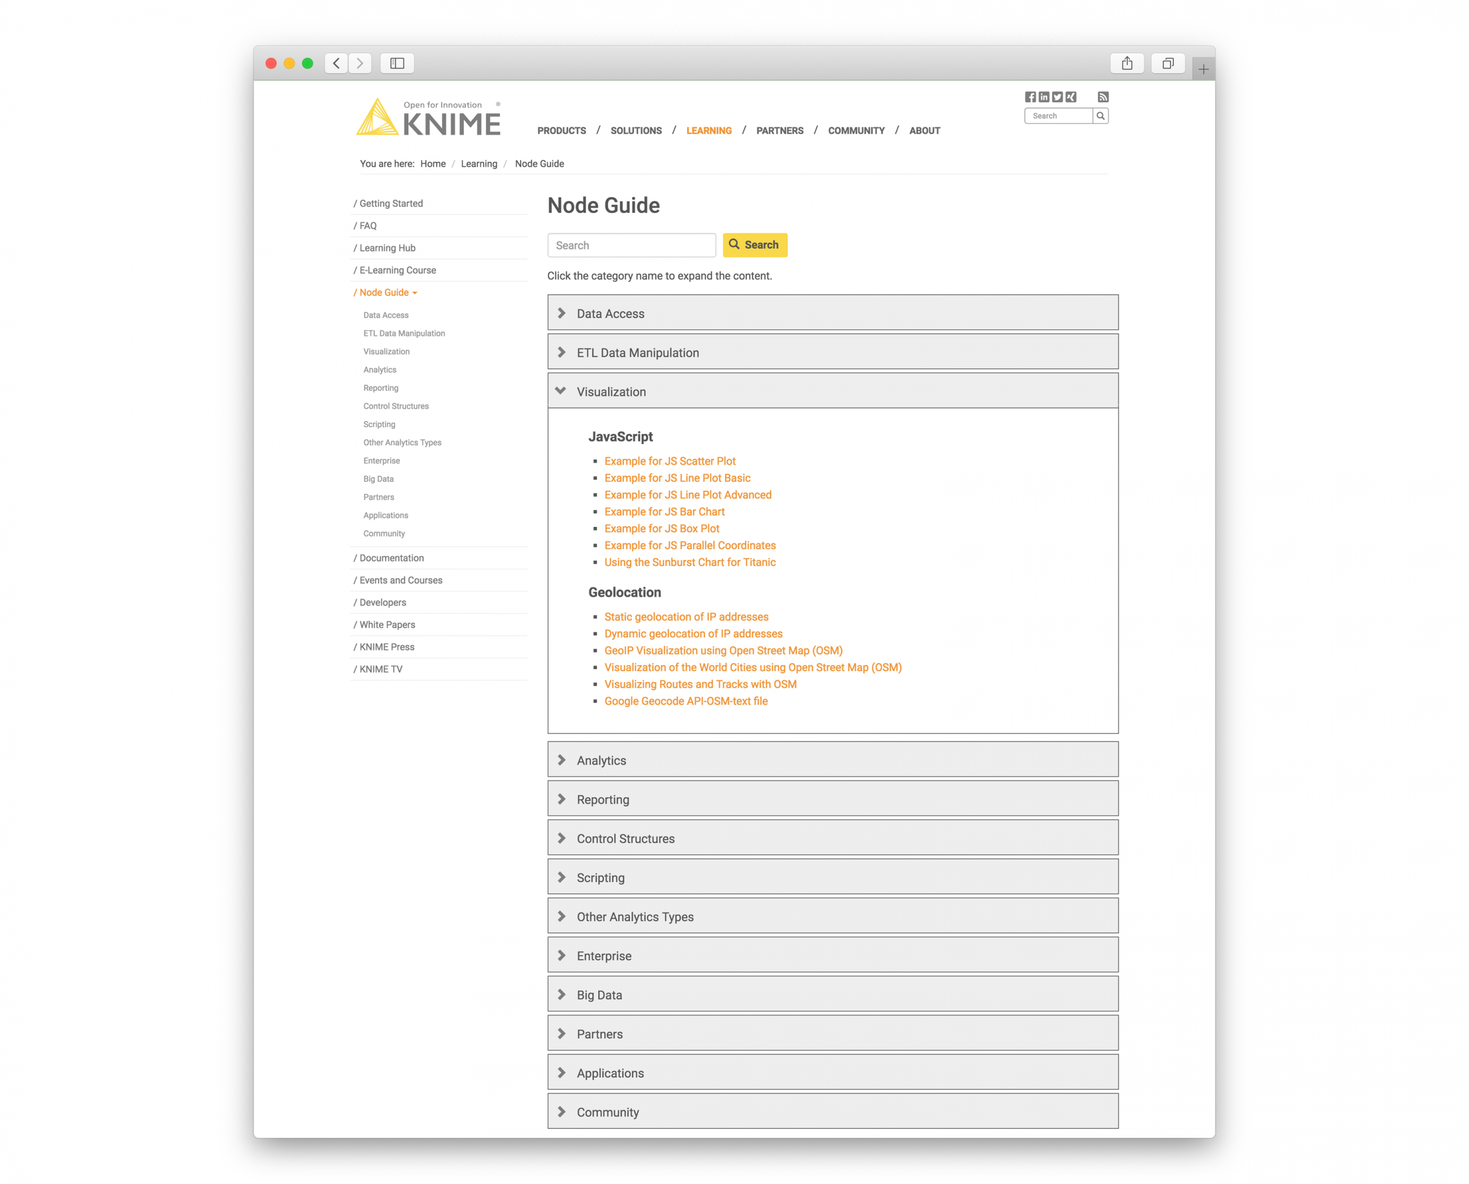Click the Node Guide search field

632,246
